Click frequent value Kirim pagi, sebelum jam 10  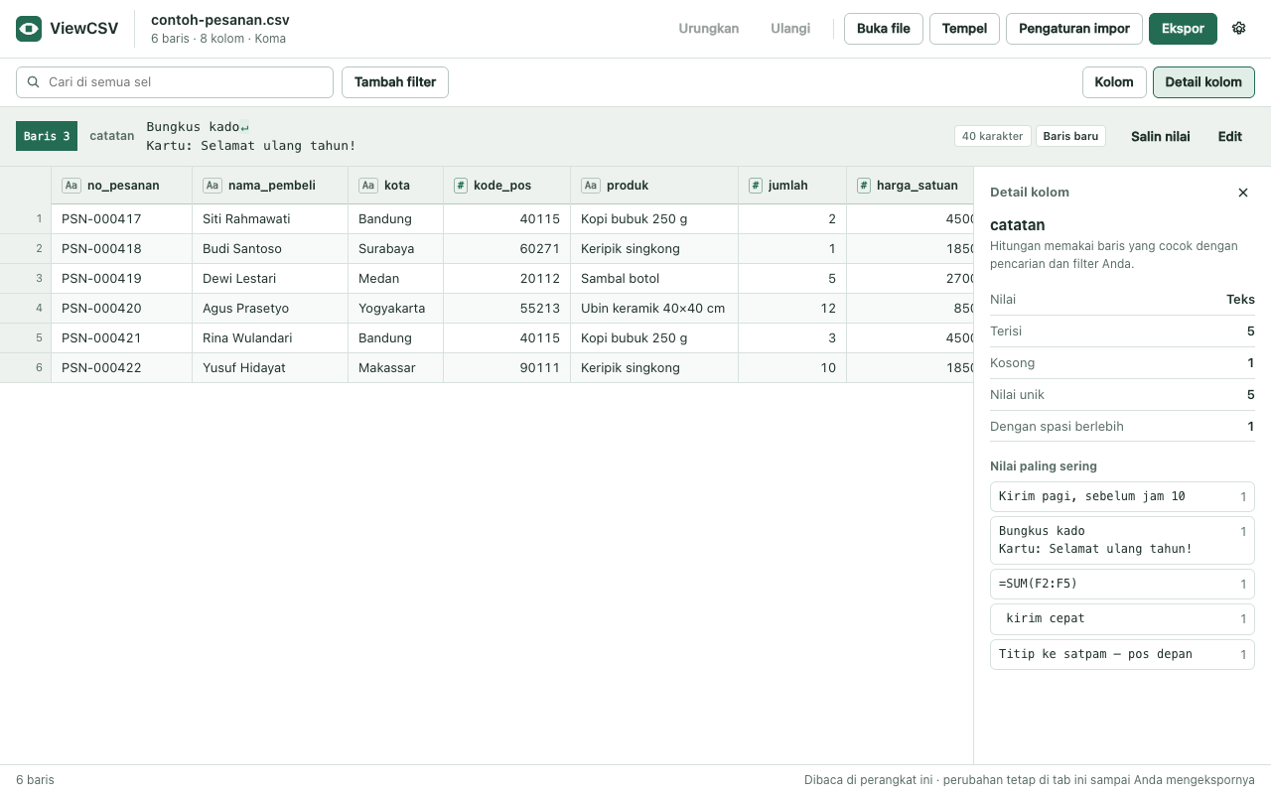(x=1122, y=496)
